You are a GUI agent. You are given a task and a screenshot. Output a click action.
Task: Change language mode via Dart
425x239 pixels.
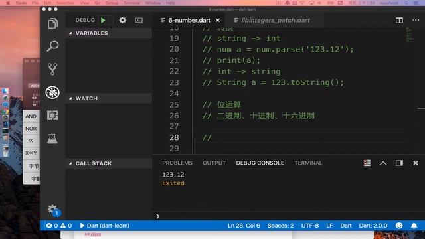point(346,226)
